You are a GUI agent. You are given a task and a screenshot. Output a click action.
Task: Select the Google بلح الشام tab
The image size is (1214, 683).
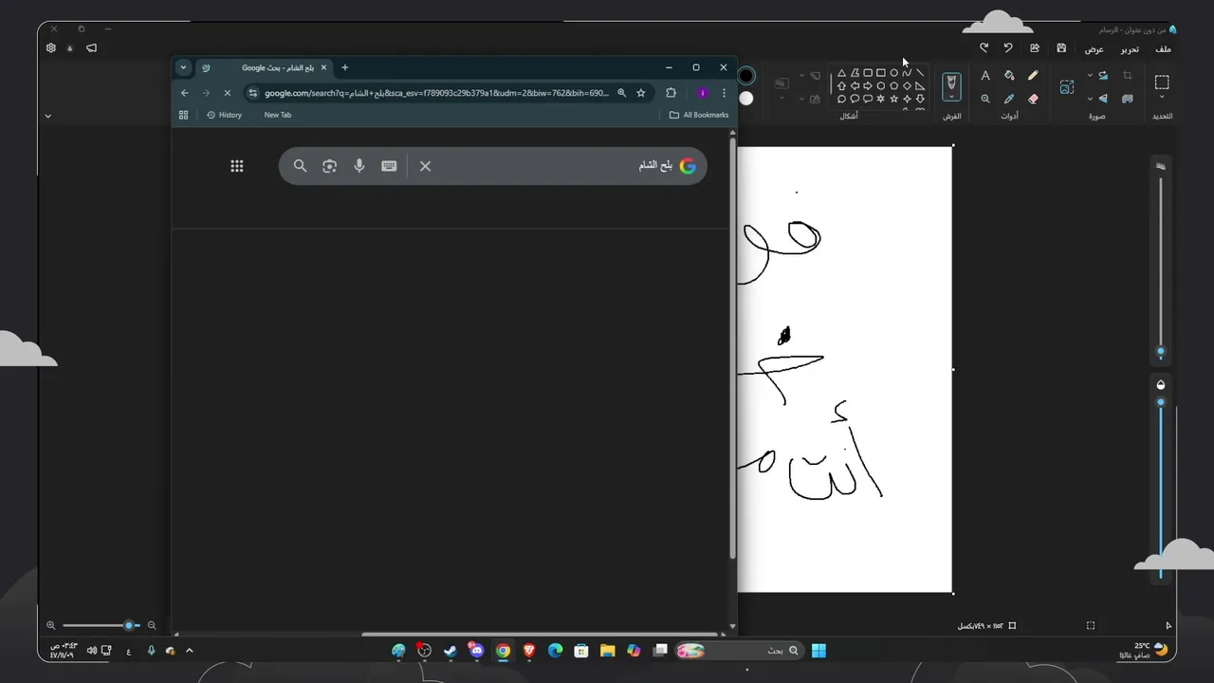(264, 67)
